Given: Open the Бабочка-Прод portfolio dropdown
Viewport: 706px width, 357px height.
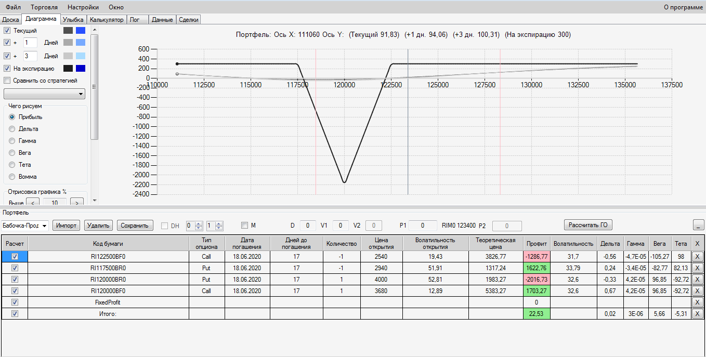Looking at the screenshot, I should pos(24,226).
